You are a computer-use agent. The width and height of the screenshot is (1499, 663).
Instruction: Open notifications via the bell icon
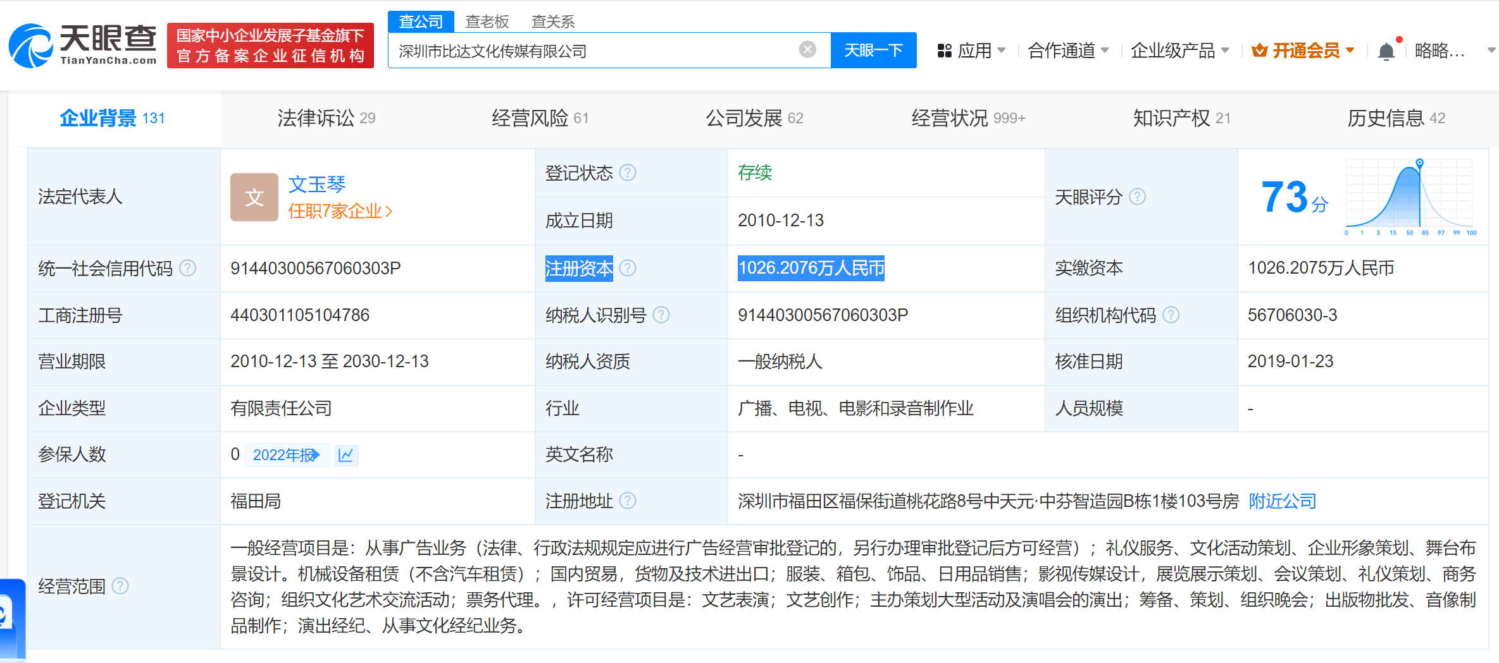point(1386,50)
